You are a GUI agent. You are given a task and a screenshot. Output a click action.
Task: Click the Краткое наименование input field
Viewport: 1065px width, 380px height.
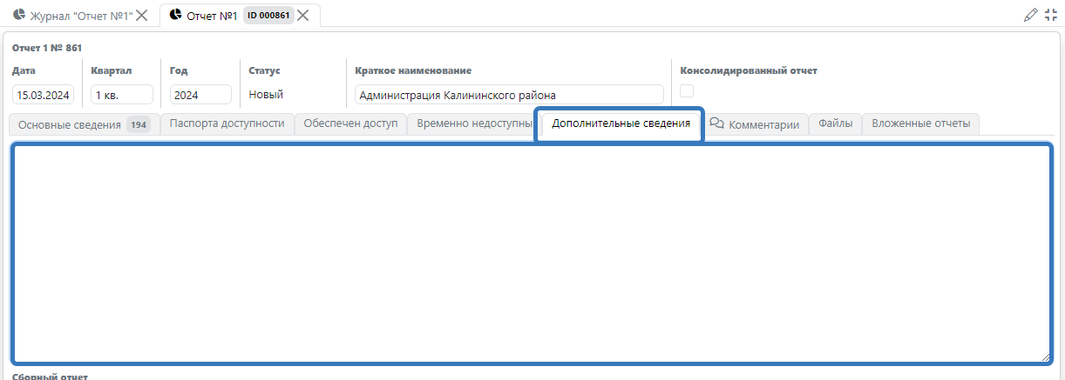[509, 95]
